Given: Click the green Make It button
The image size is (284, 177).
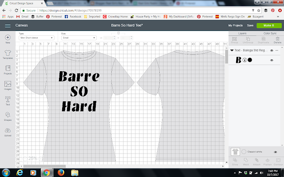Looking at the screenshot, I should click(269, 26).
